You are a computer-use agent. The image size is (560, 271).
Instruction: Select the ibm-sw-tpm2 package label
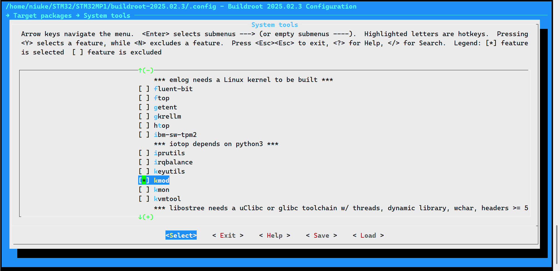click(x=175, y=135)
